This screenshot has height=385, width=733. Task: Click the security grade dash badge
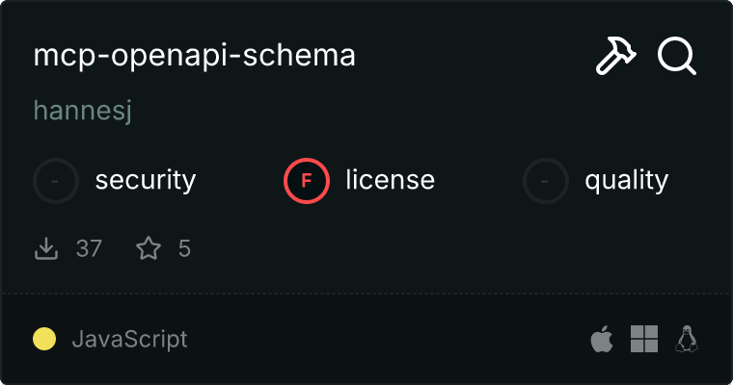coord(56,180)
